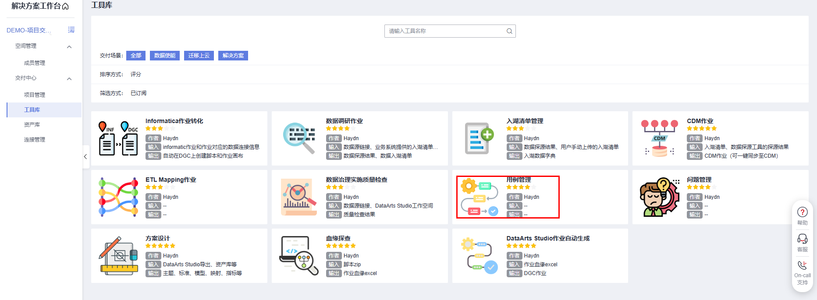Image resolution: width=817 pixels, height=300 pixels.
Task: Open the 问题管理 person icon
Action: tap(660, 197)
